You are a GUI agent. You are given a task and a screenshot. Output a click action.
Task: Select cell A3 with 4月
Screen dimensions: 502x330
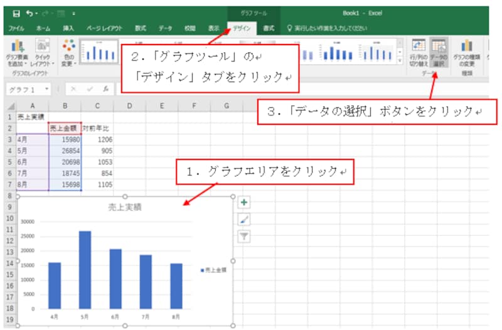tap(33, 139)
